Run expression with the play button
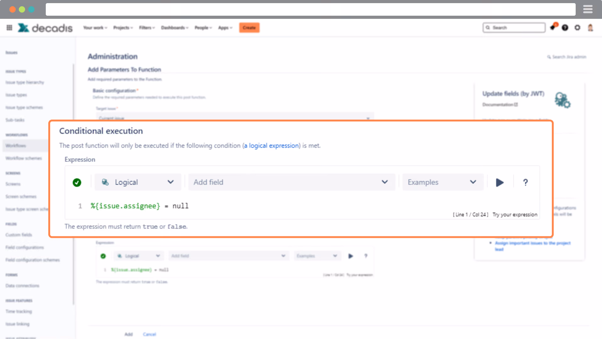The height and width of the screenshot is (339, 602). tap(500, 182)
